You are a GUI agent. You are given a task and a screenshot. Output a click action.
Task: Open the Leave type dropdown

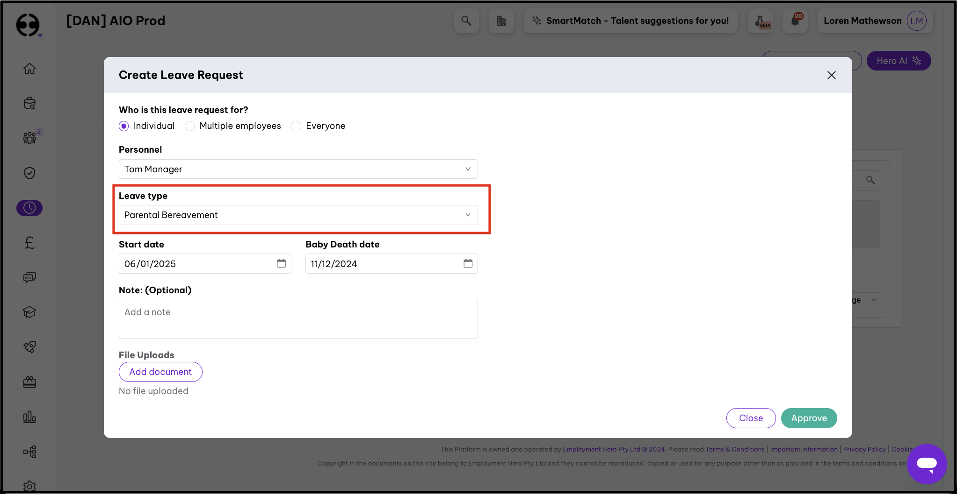click(x=298, y=215)
